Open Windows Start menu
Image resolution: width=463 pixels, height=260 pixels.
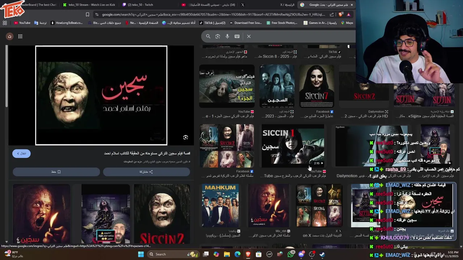141,254
